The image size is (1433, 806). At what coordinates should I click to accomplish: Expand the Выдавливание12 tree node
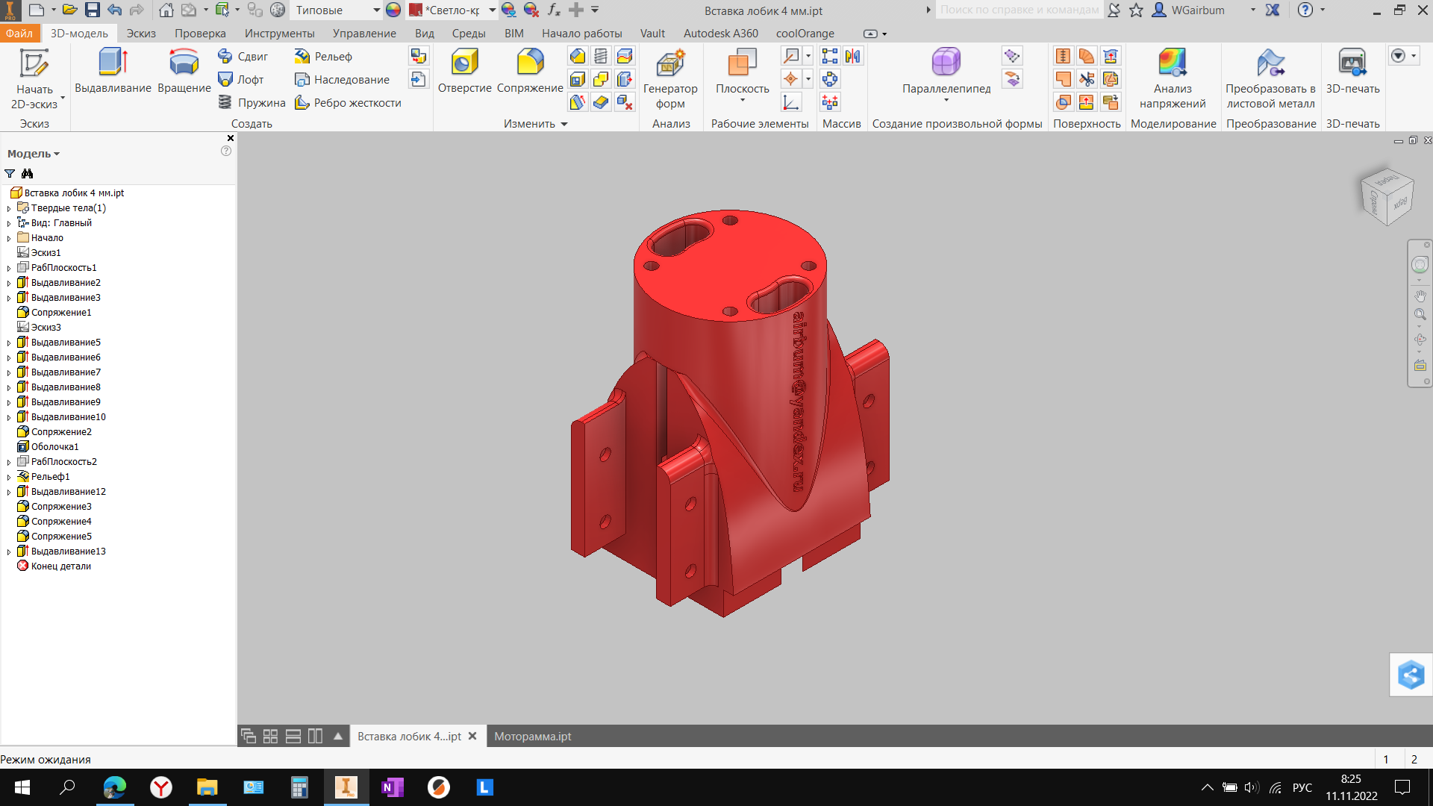(x=9, y=492)
